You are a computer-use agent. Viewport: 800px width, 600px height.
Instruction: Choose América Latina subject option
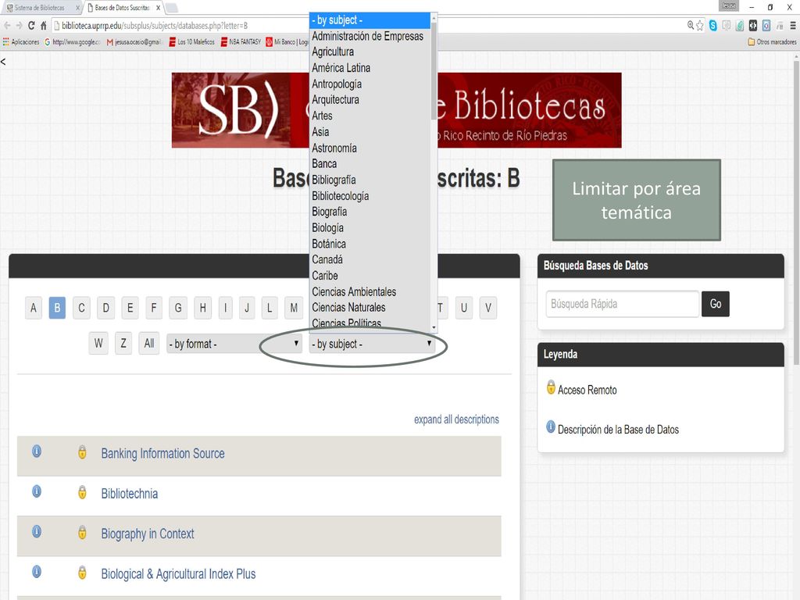pyautogui.click(x=370, y=68)
